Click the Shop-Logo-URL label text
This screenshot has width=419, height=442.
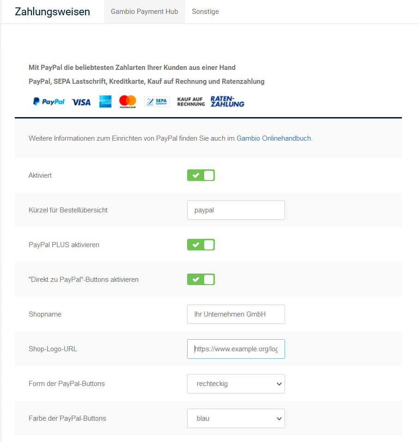click(x=53, y=349)
